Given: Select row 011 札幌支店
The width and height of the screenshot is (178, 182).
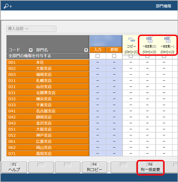Looking at the screenshot, I should tap(48, 81).
